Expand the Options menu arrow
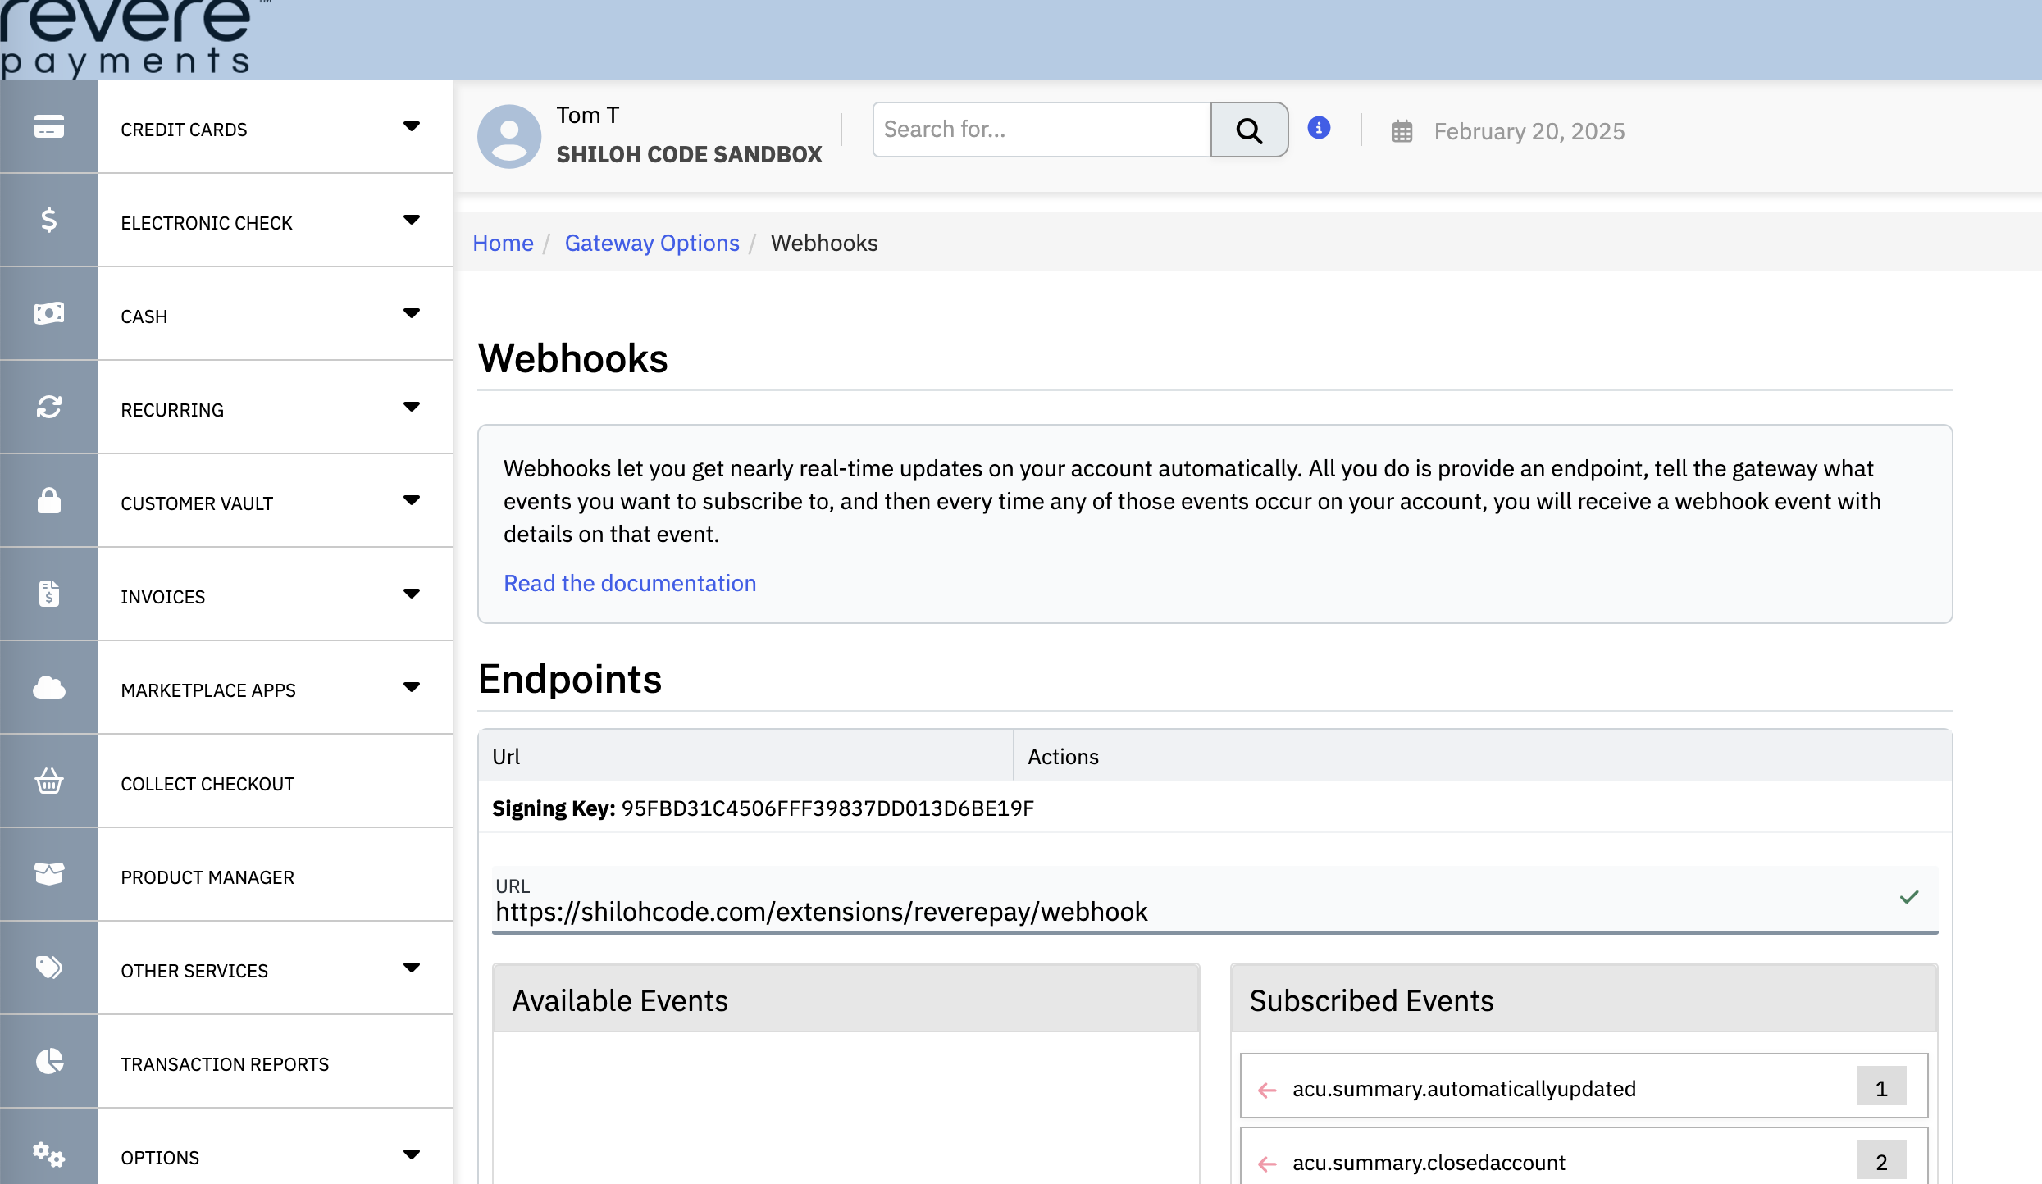The image size is (2042, 1184). point(412,1154)
